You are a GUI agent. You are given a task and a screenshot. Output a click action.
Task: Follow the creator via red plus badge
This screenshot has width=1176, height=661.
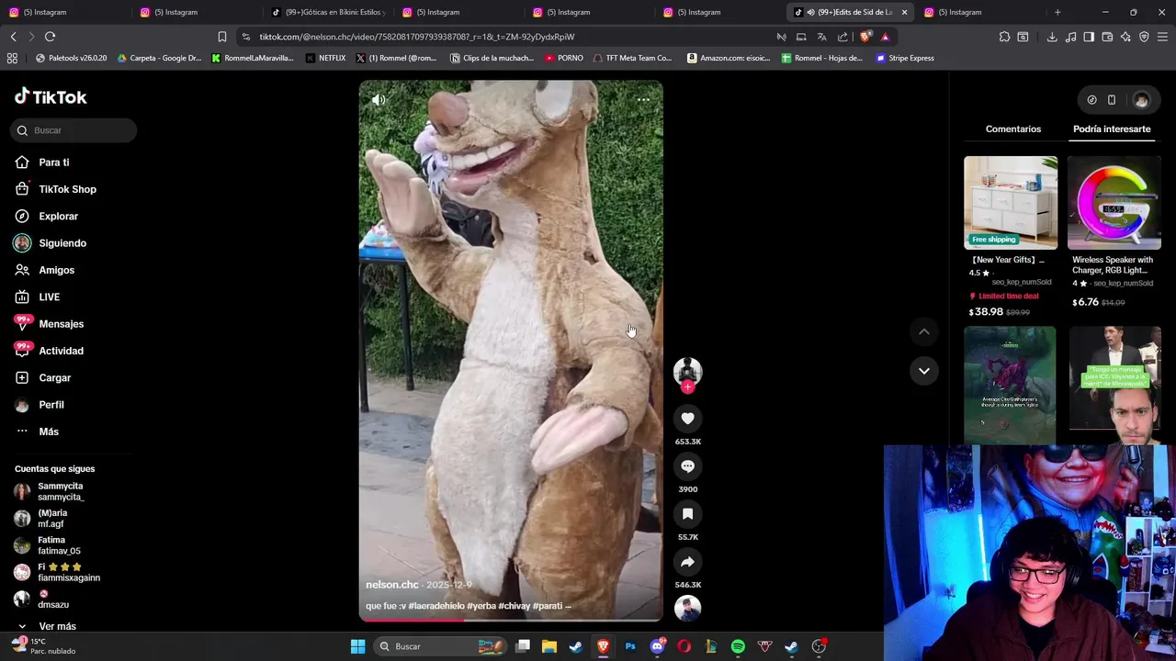687,387
